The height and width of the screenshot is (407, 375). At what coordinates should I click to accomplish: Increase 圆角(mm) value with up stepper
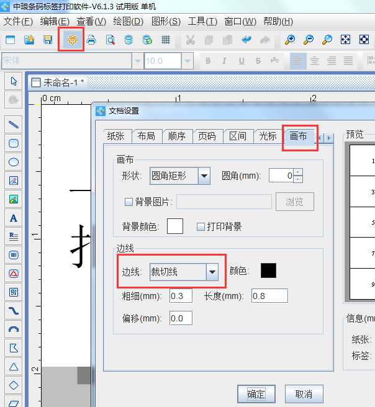[298, 172]
